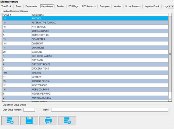
Task: Click the list scrollbar up arrow
Action: [x=170, y=15]
